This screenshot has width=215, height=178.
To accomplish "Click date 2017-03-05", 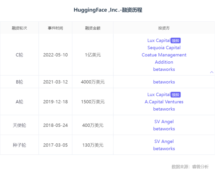I will [55, 145].
